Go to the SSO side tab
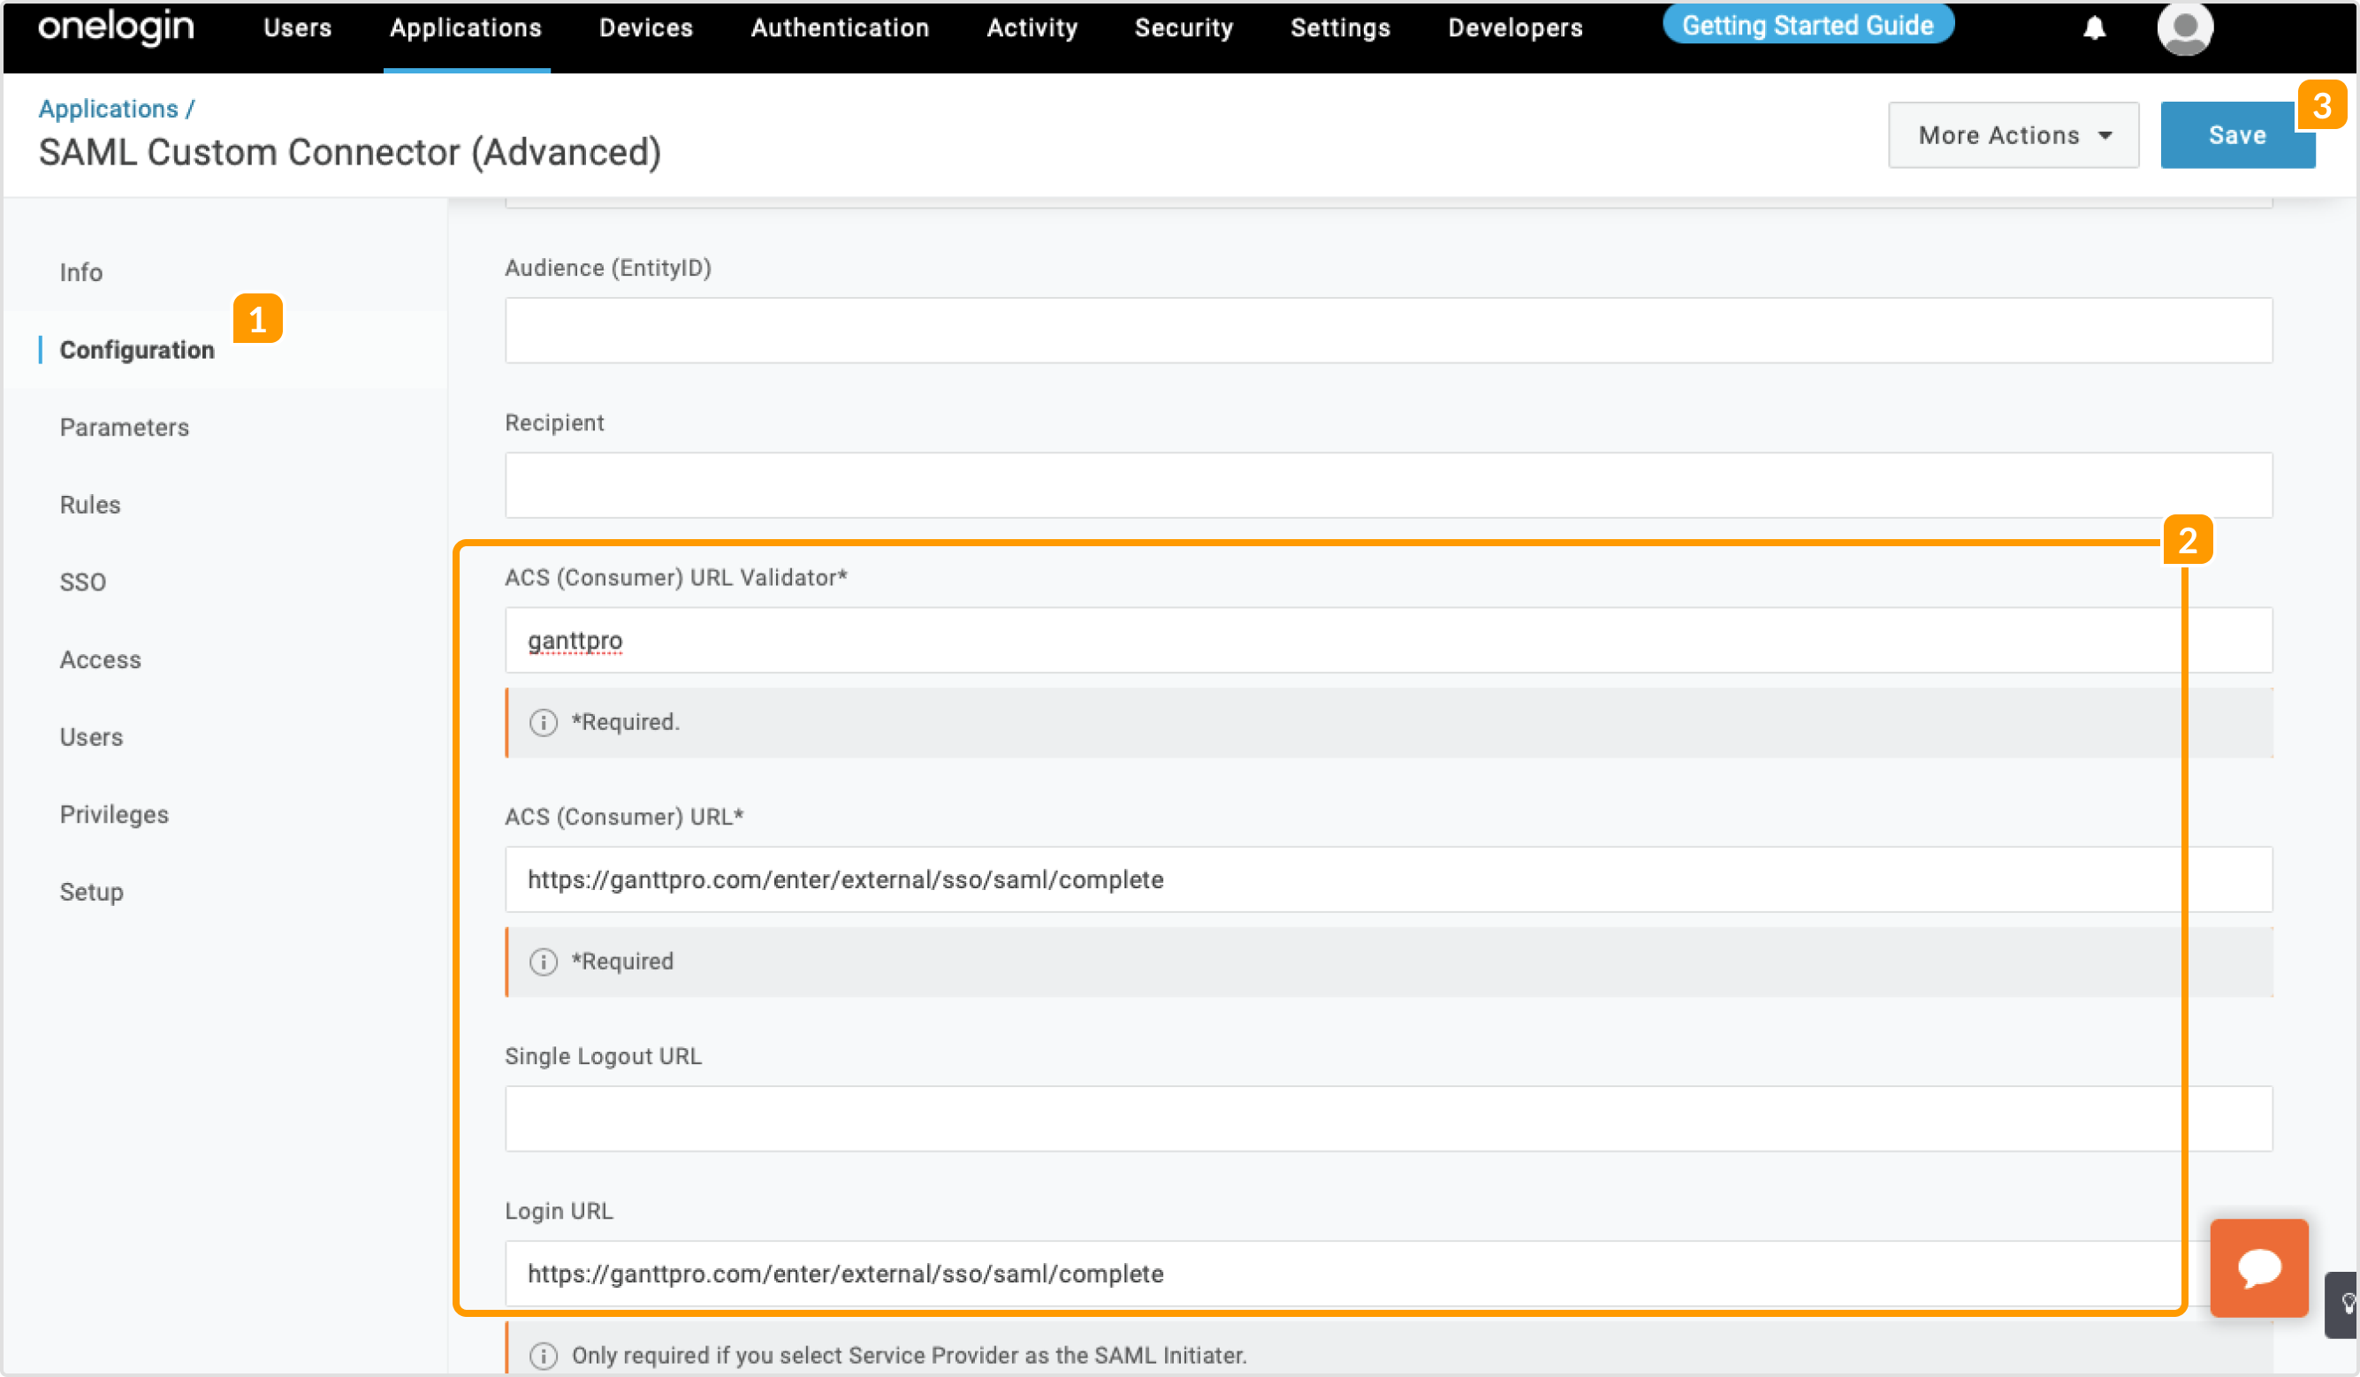2360x1377 pixels. coord(82,582)
